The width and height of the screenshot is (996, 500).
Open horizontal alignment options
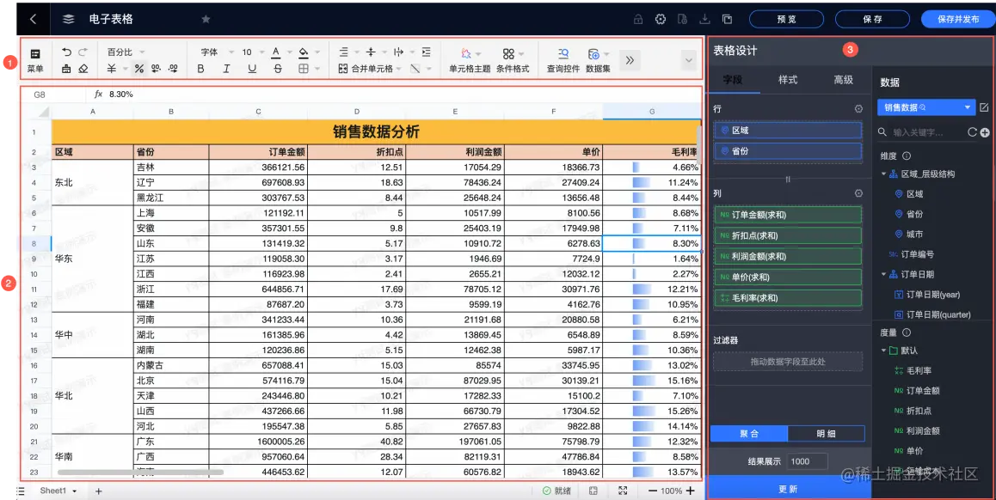pyautogui.click(x=344, y=52)
